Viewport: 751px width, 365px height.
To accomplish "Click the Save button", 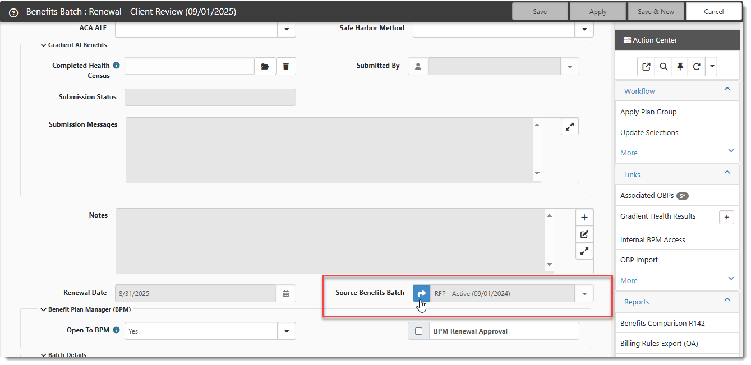I will 540,12.
